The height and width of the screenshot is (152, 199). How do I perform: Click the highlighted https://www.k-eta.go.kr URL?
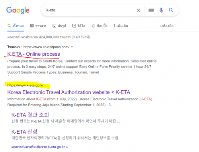(25, 85)
